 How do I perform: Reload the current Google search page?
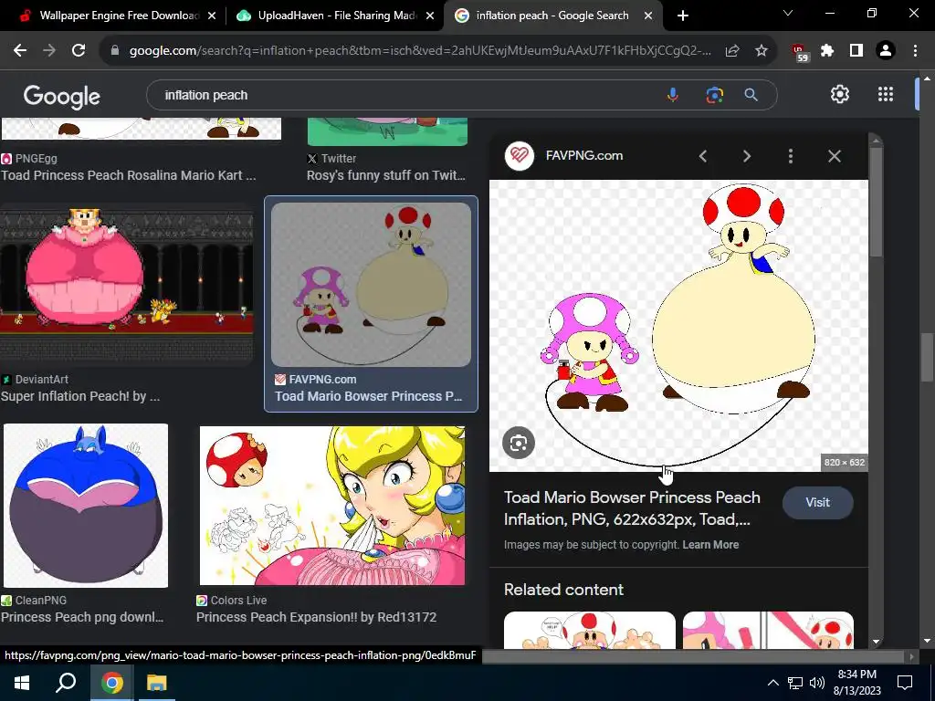tap(79, 51)
